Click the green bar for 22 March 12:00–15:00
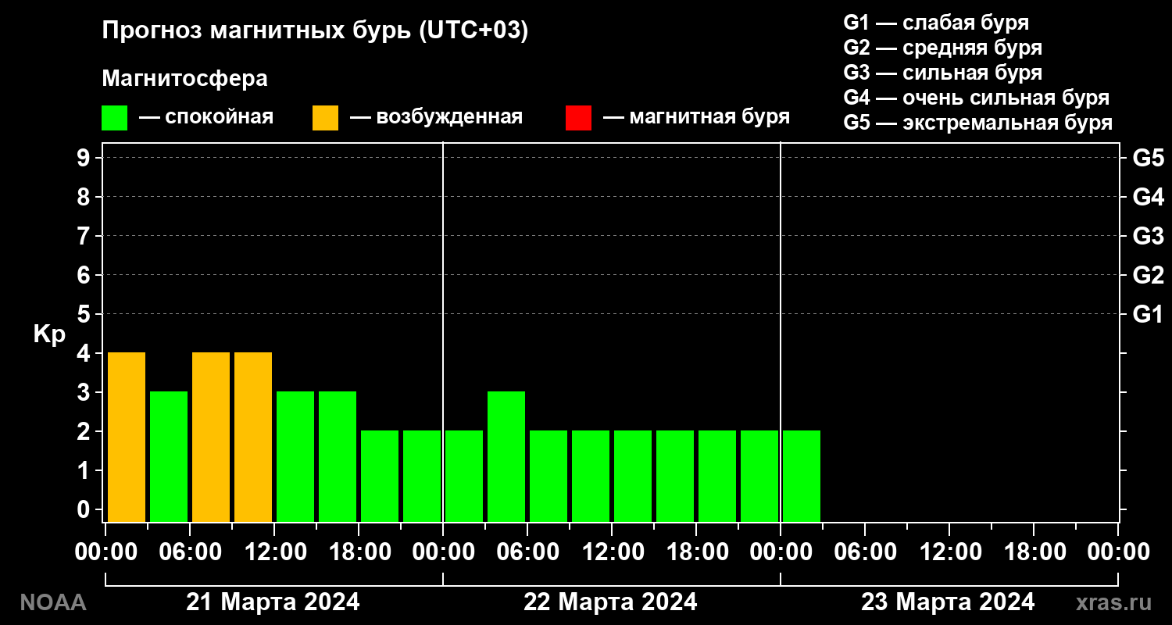 [633, 476]
